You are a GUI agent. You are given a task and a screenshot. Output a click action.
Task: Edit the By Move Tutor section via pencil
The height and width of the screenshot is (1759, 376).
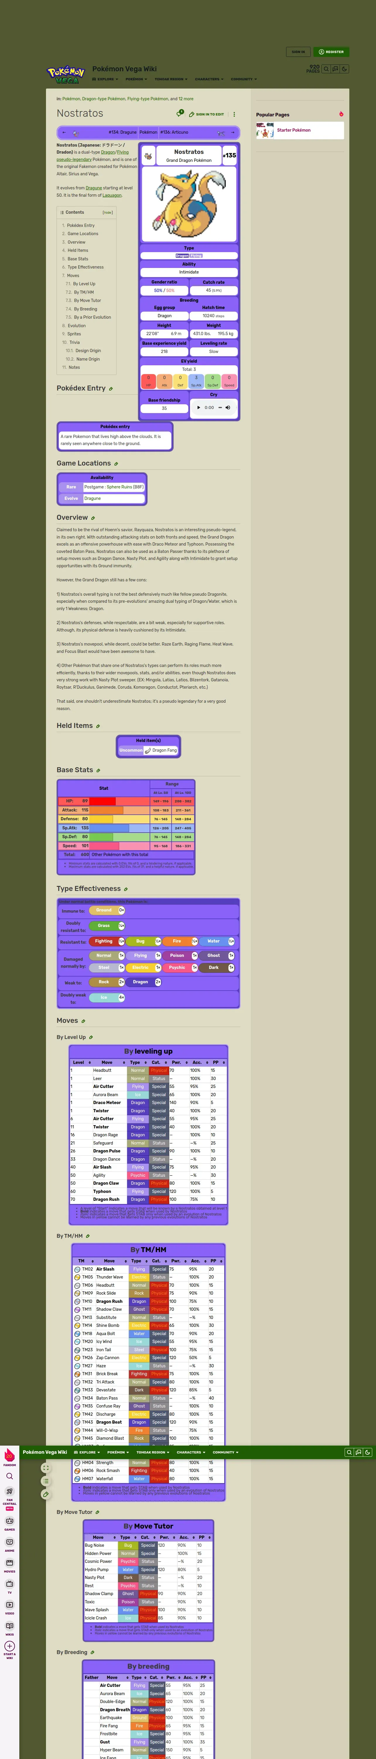point(98,1512)
